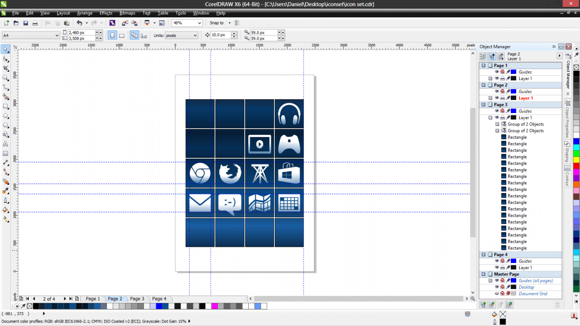580x326 pixels.
Task: Open the Shaping docker tab
Action: pyautogui.click(x=567, y=151)
